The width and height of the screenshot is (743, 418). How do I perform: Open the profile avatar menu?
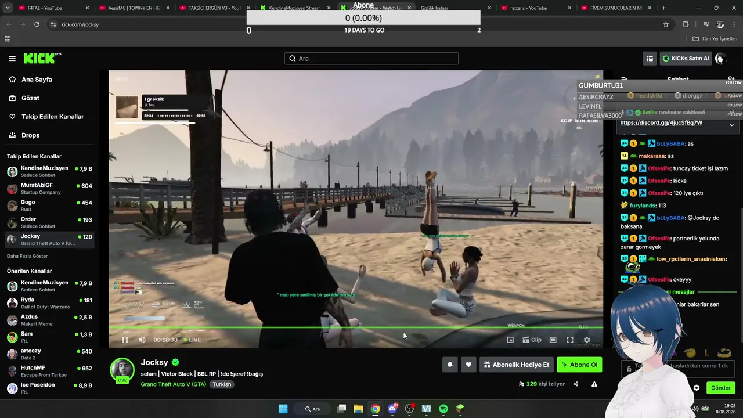(x=720, y=59)
